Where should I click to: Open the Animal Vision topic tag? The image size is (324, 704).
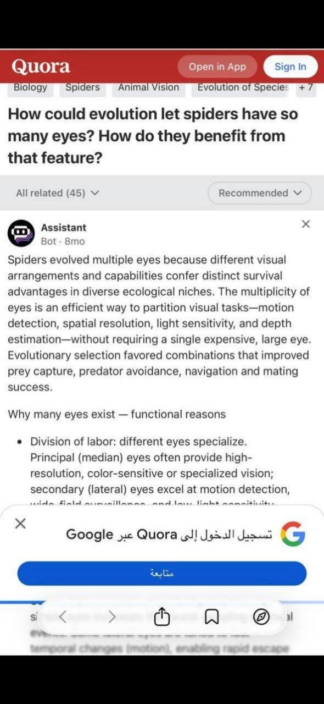[x=148, y=87]
